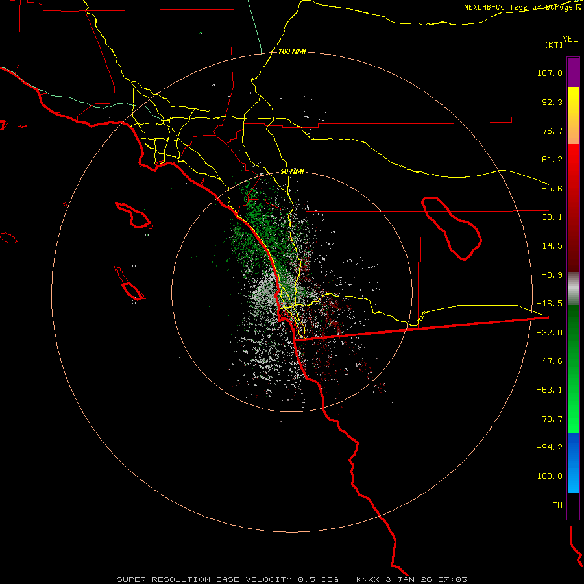Pick the black TH segment of the velocity scale

573,506
